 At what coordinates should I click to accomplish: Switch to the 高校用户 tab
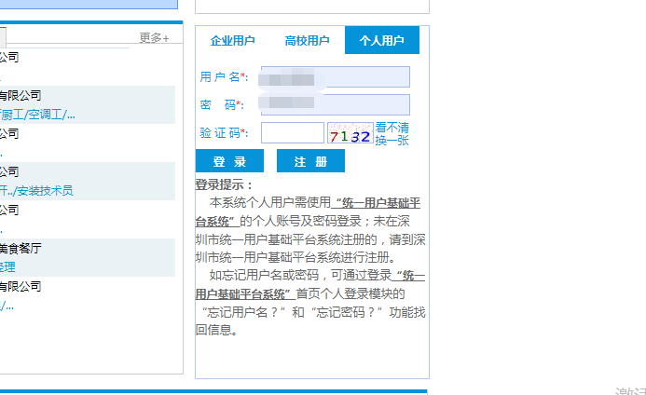click(x=307, y=40)
